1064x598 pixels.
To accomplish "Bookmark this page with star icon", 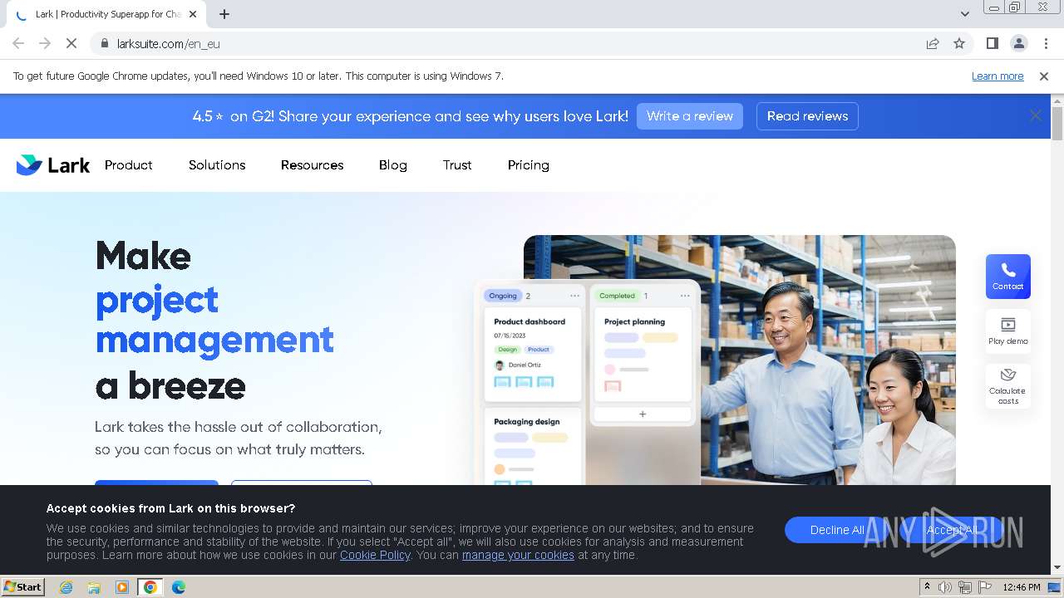I will click(959, 43).
